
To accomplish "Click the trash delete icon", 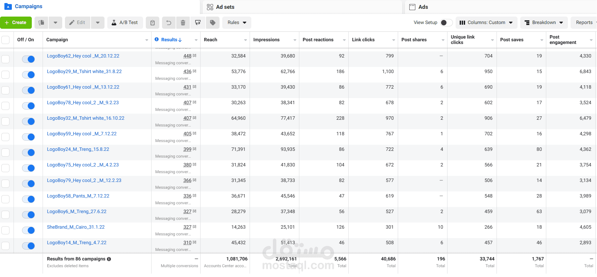I will pos(183,23).
